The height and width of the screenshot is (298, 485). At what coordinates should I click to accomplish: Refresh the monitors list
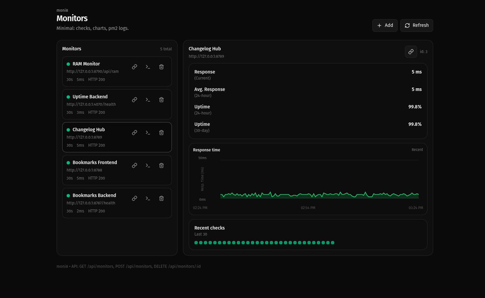tap(416, 25)
